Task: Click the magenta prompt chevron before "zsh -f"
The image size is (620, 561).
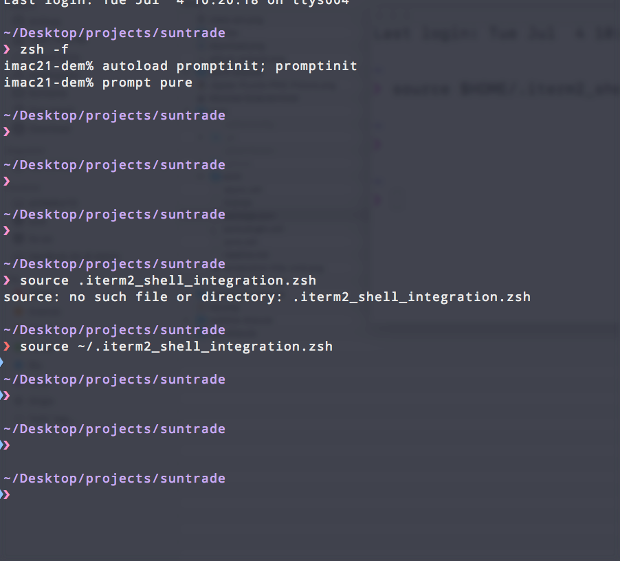Action: [x=7, y=49]
